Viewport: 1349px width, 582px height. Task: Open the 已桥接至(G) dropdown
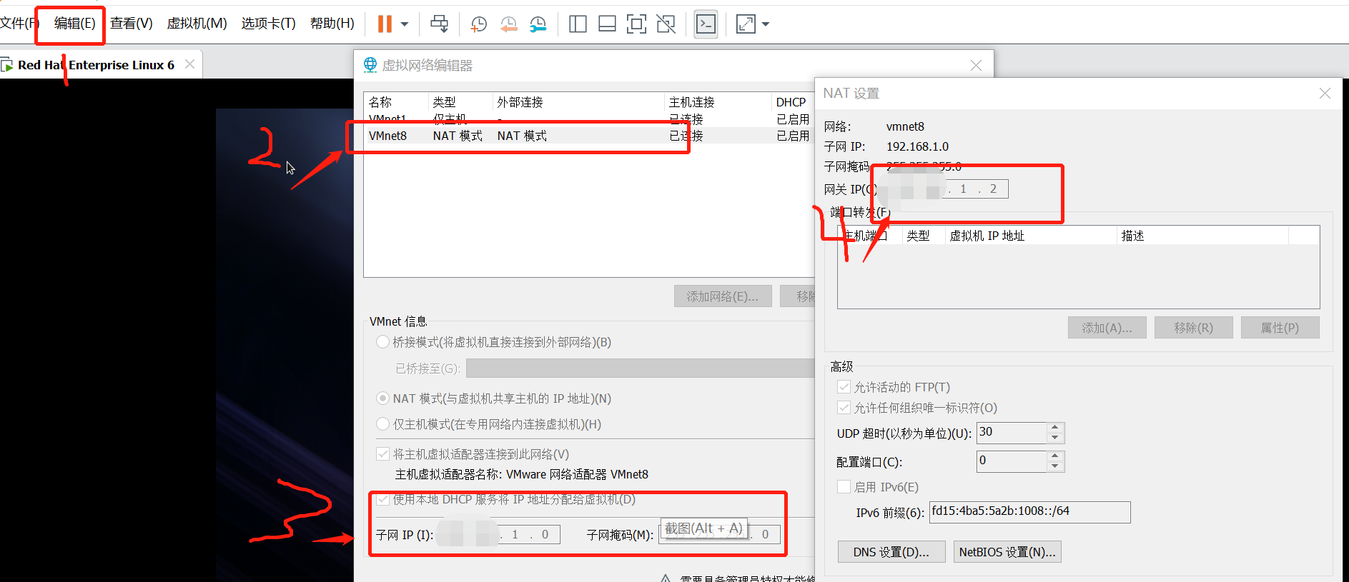point(641,368)
